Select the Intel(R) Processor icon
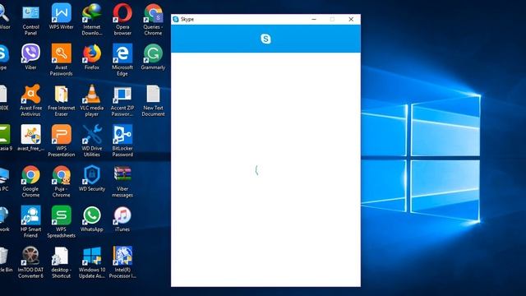The image size is (526, 296). pos(122,256)
